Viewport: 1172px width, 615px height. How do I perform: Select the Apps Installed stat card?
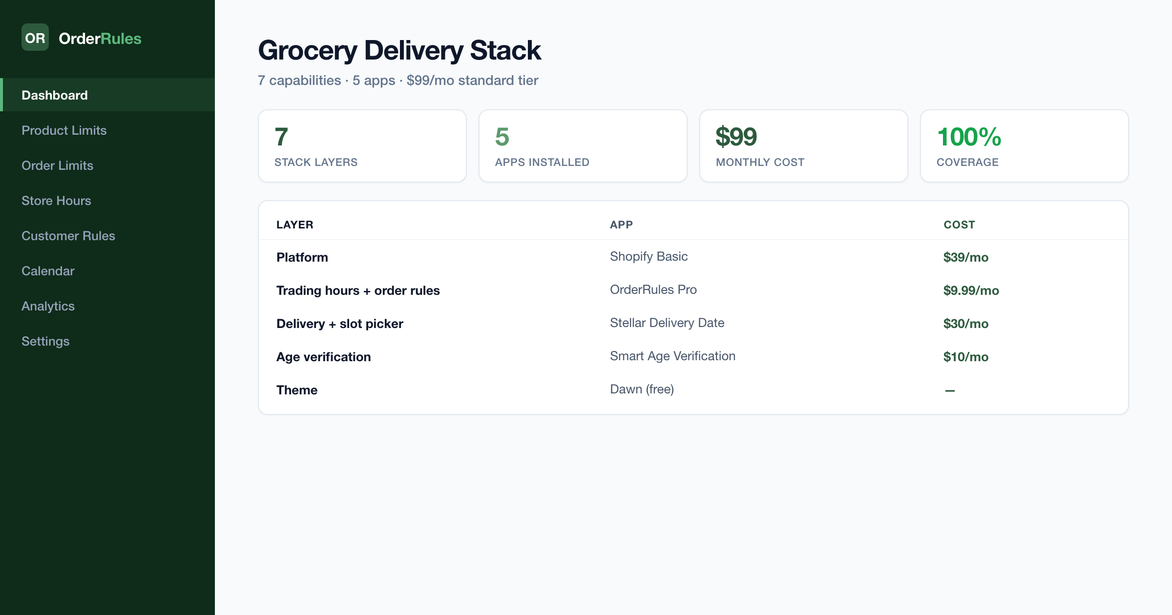click(583, 146)
